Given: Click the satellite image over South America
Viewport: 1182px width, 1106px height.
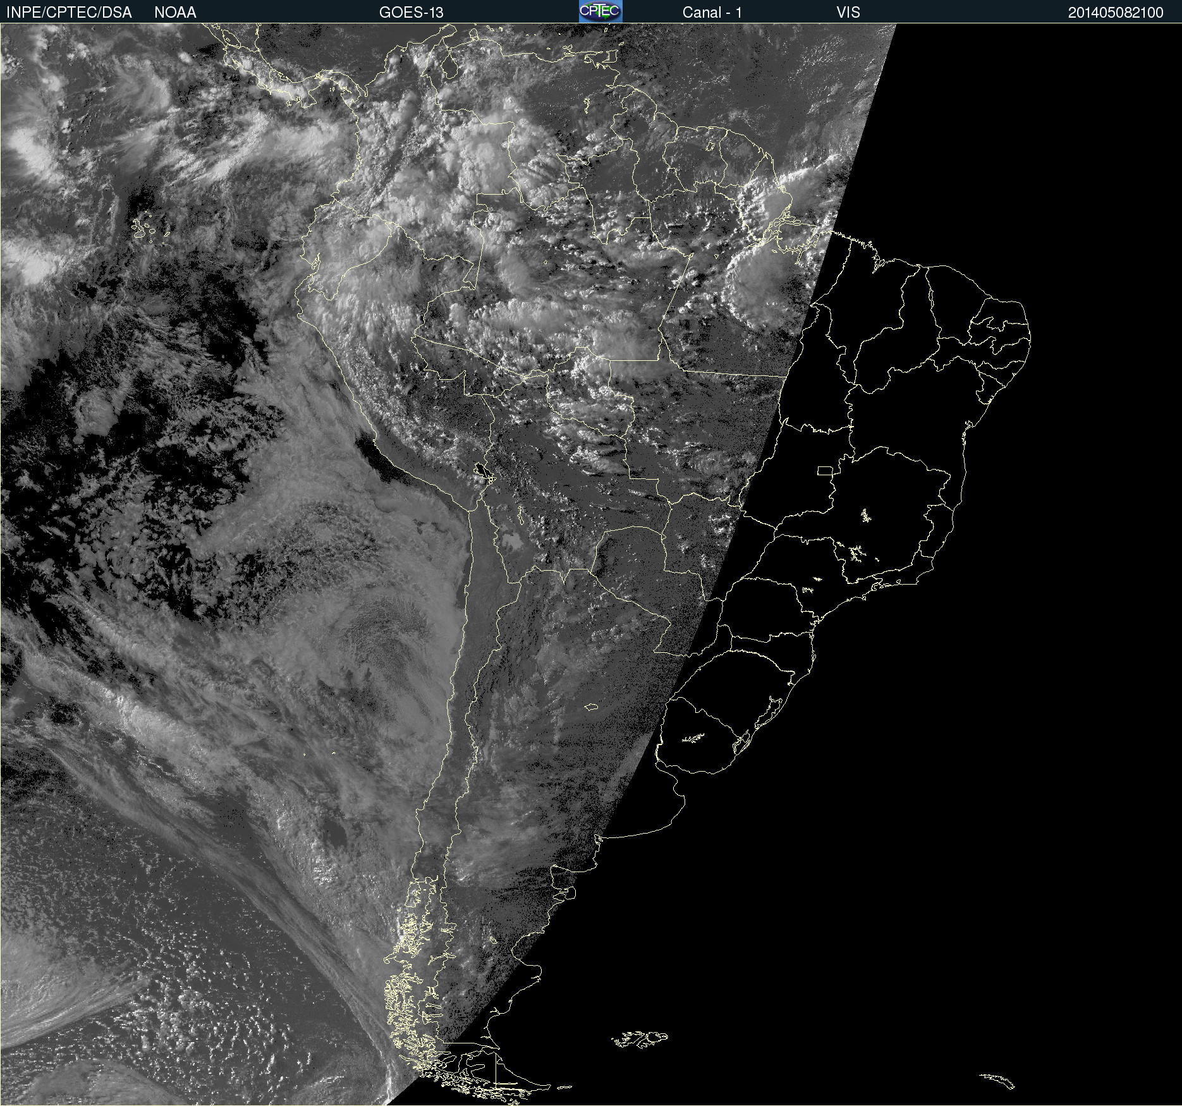Looking at the screenshot, I should 591,564.
